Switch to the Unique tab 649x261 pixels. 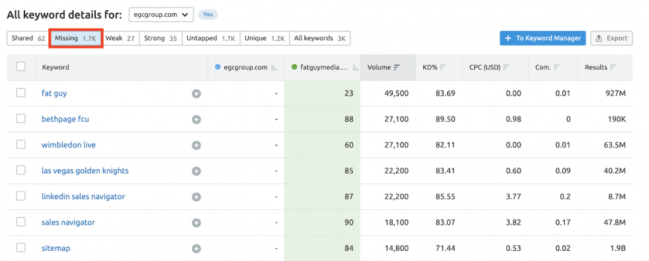[265, 38]
